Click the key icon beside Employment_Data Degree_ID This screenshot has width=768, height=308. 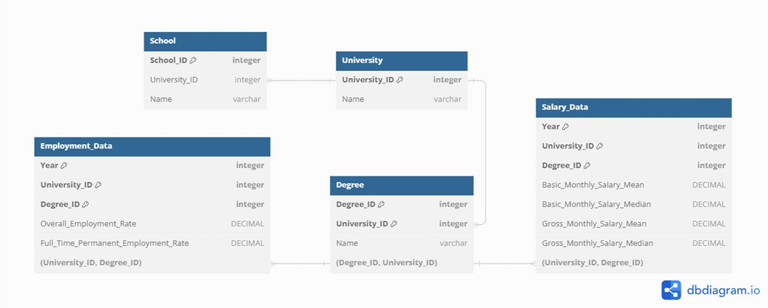point(86,204)
